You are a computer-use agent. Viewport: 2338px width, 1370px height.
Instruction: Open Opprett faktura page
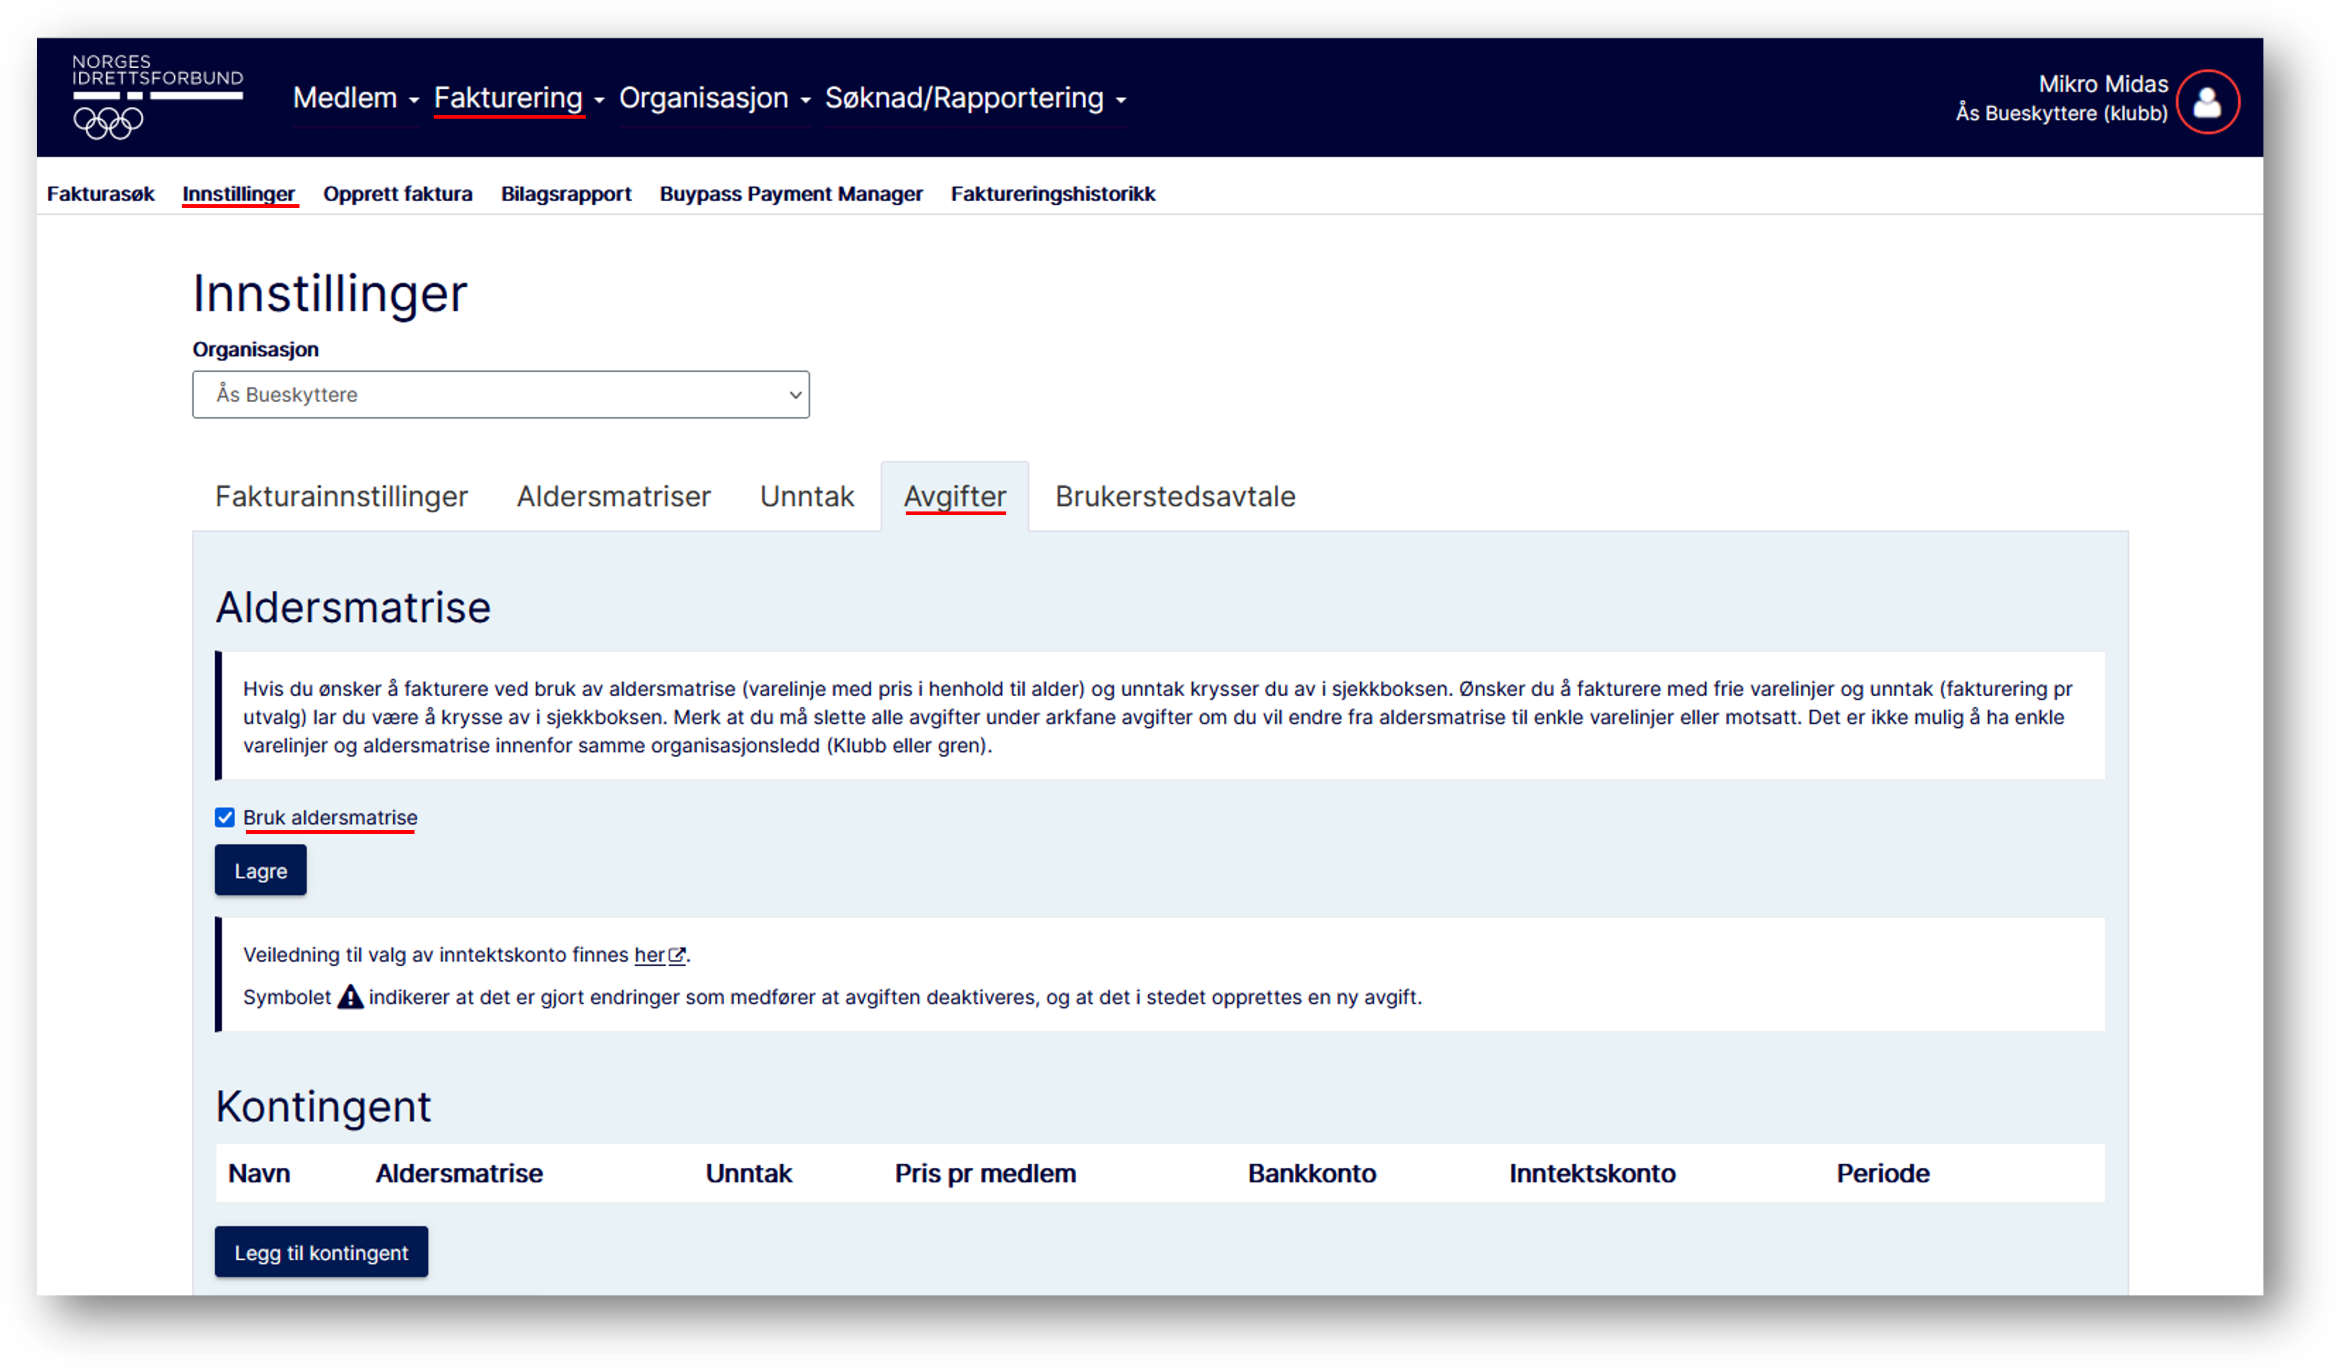pyautogui.click(x=397, y=194)
